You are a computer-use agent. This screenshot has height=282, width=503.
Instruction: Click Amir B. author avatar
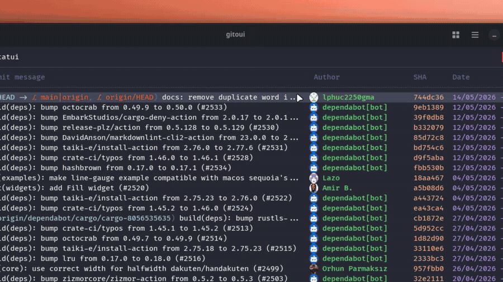314,188
